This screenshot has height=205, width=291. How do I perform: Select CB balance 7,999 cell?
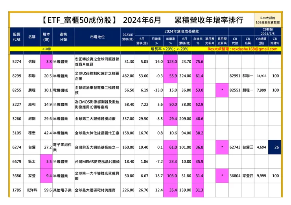261,90
